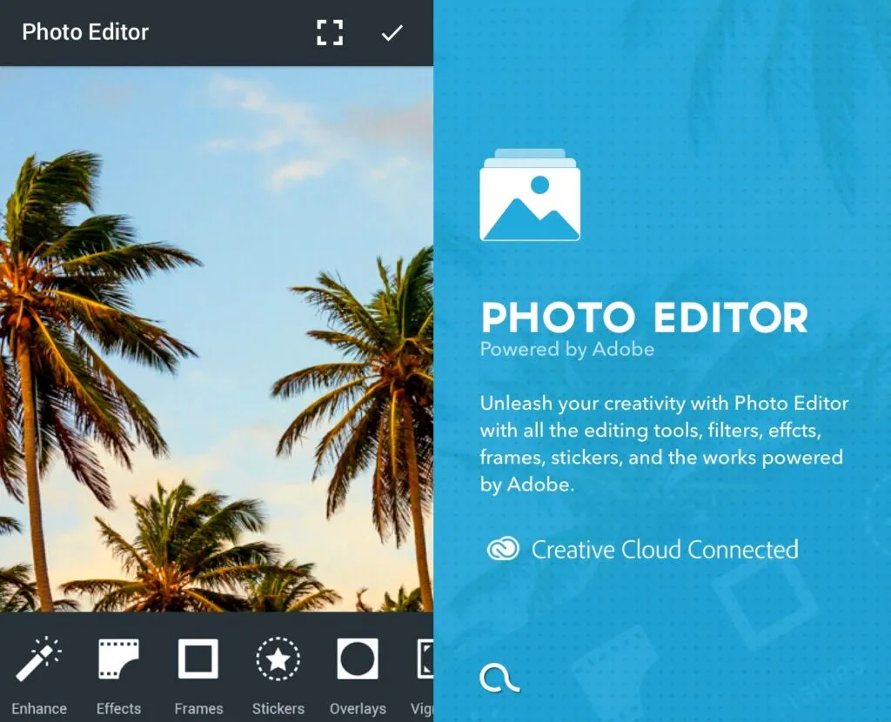Tap the palm tree photo canvas
The height and width of the screenshot is (722, 891).
point(217,339)
